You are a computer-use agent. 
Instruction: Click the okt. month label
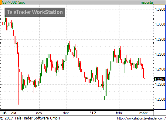click(x=14, y=113)
